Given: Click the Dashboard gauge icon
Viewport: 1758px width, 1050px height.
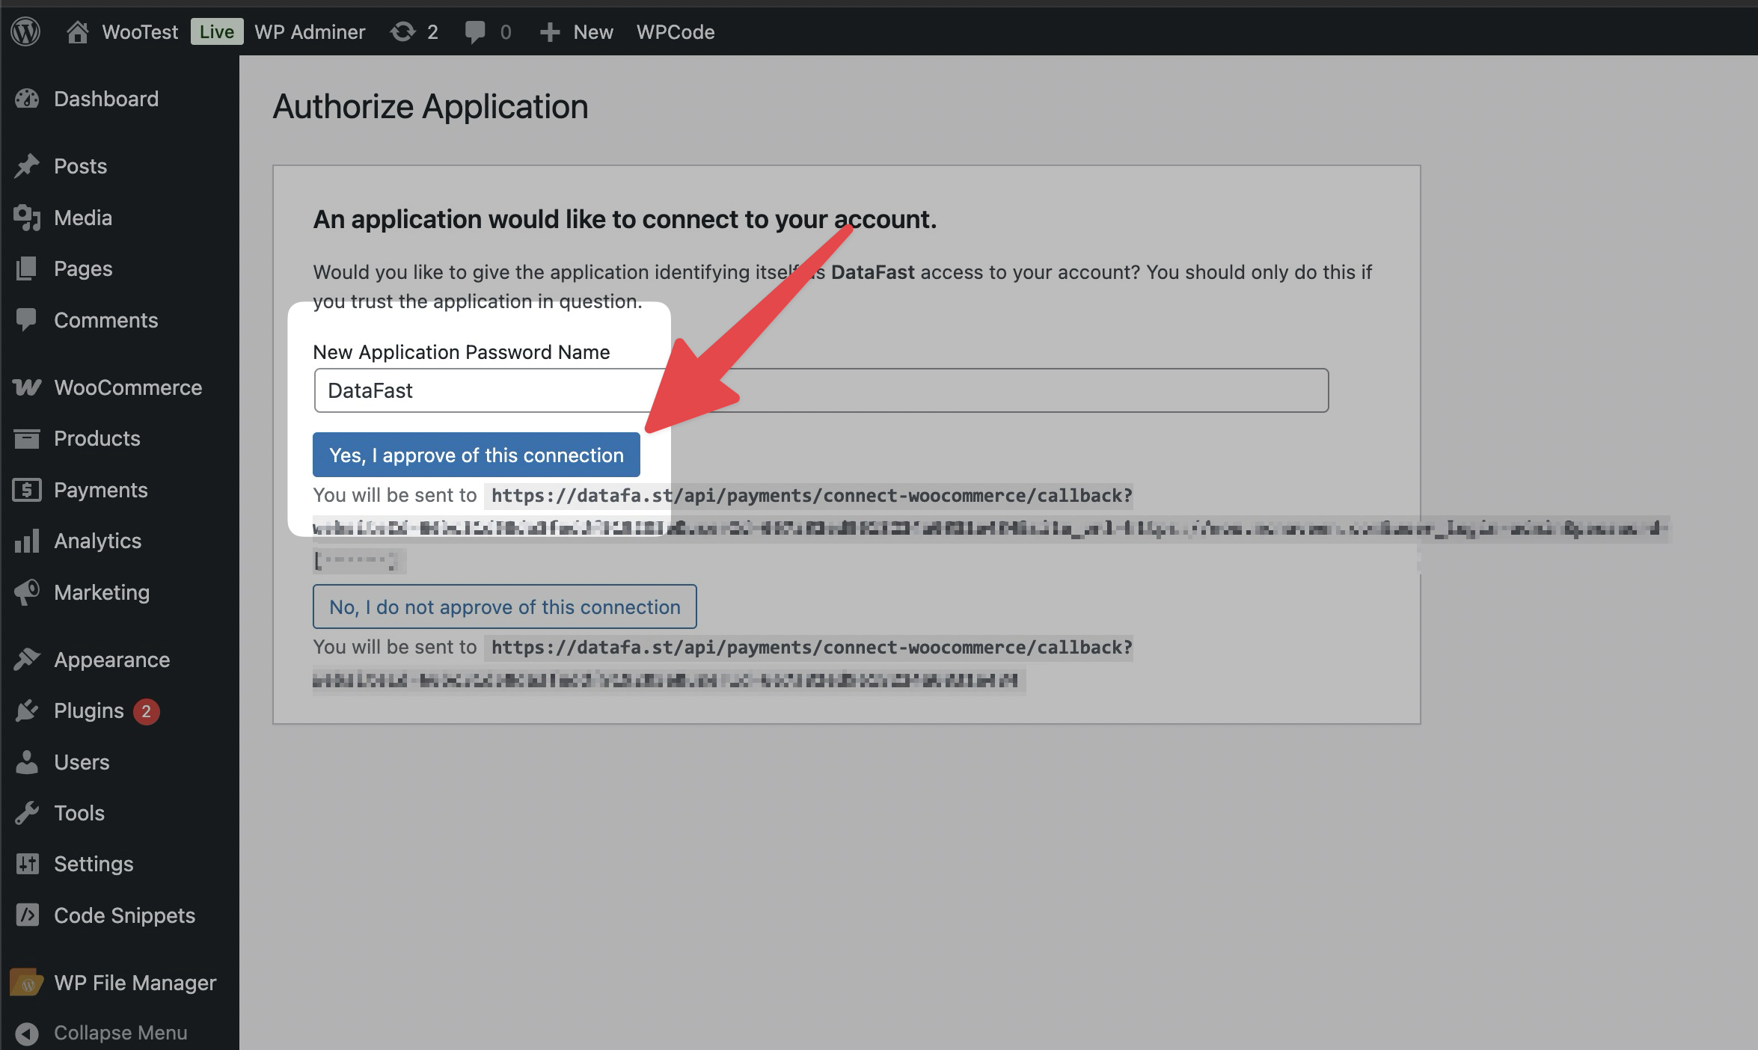Looking at the screenshot, I should tap(27, 99).
